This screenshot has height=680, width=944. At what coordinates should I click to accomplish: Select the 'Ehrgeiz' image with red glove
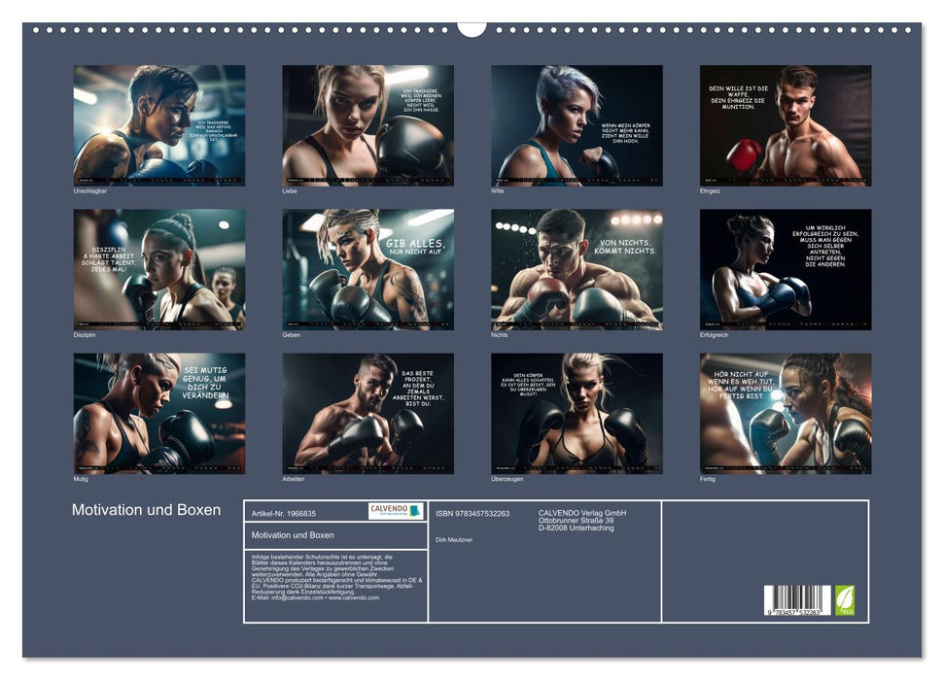(x=785, y=125)
